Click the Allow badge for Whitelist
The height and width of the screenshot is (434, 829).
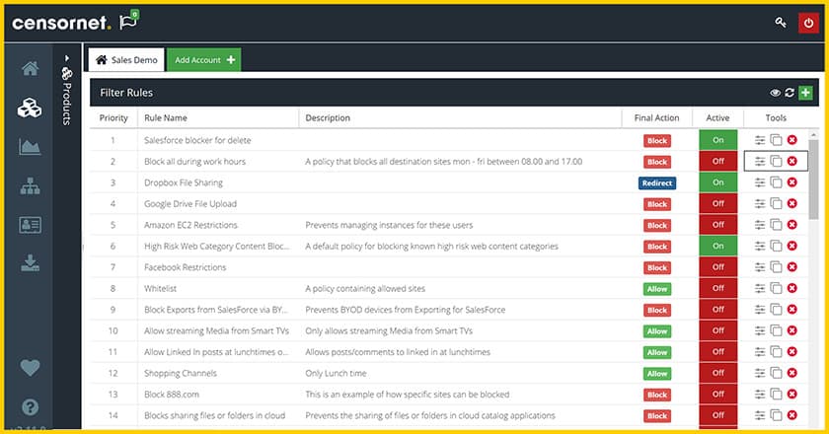(657, 289)
